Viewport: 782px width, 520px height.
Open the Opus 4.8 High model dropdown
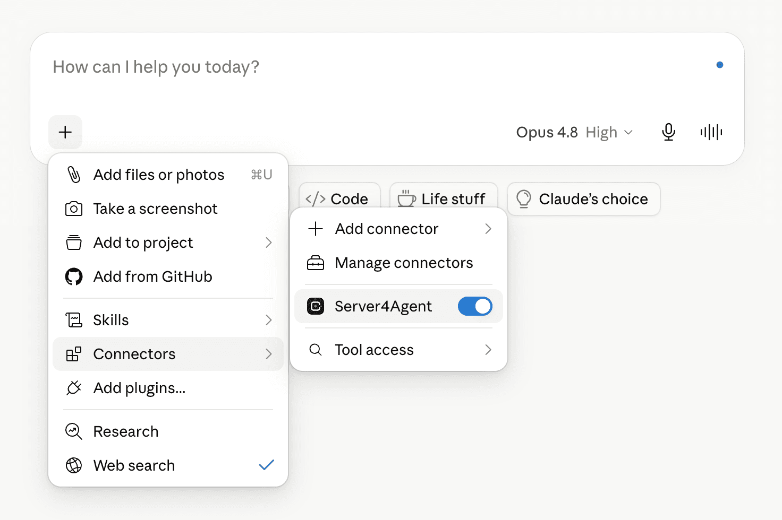pyautogui.click(x=574, y=132)
